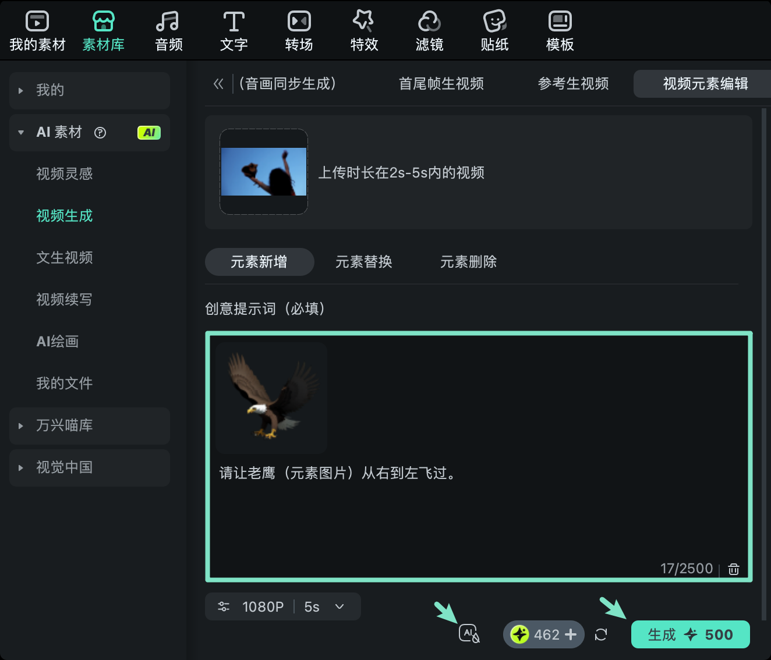Viewport: 771px width, 660px height.
Task: Open the 1080P 5s settings dropdown
Action: pos(282,606)
